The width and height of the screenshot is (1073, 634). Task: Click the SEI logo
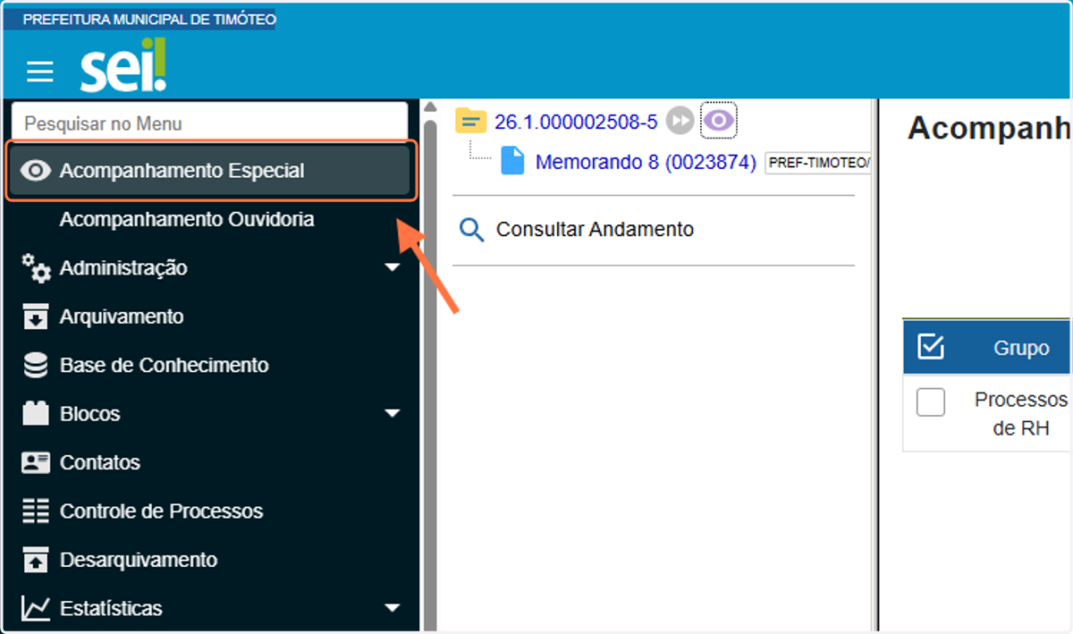point(123,65)
